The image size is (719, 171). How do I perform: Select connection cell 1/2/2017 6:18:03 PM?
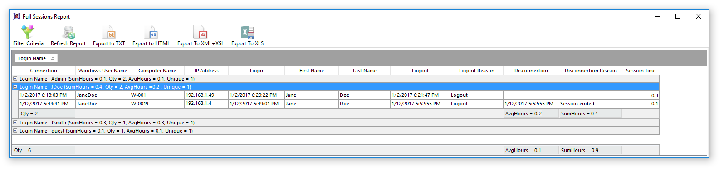pyautogui.click(x=47, y=95)
